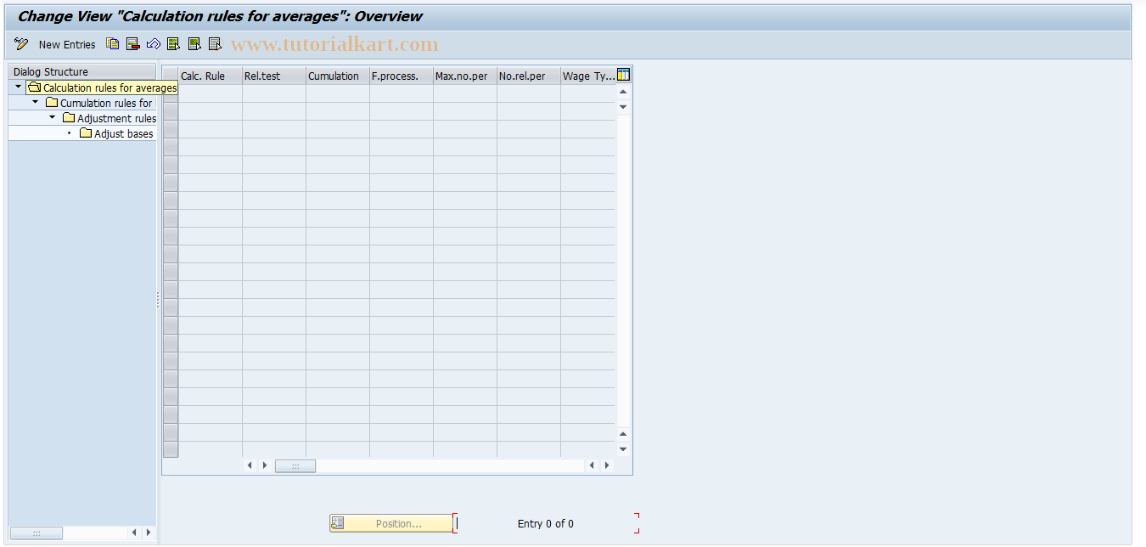This screenshot has width=1146, height=547.
Task: Click the Cumulation column header
Action: pos(338,76)
